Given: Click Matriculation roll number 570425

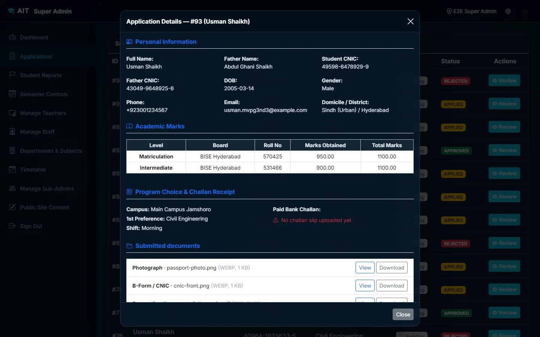Looking at the screenshot, I should click(273, 157).
